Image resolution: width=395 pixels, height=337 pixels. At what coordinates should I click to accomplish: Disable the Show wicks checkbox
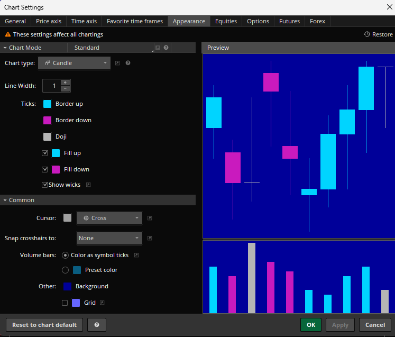click(45, 185)
